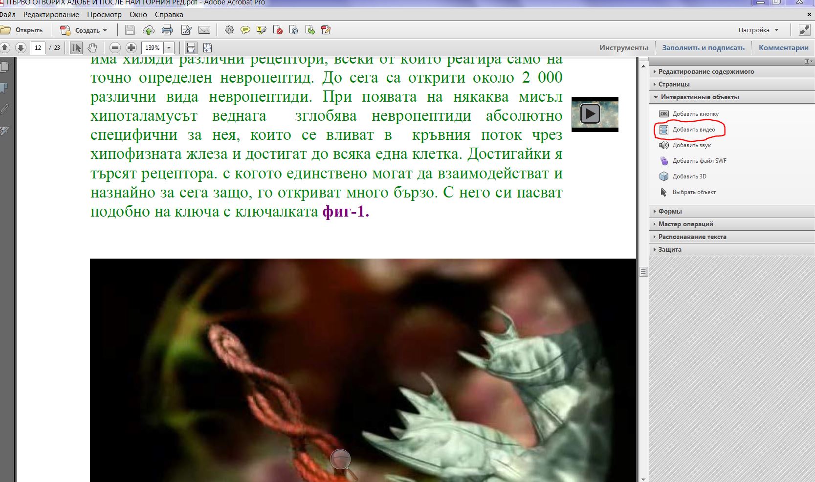Click the sticky note comment icon
Image resolution: width=815 pixels, height=482 pixels.
[x=245, y=30]
